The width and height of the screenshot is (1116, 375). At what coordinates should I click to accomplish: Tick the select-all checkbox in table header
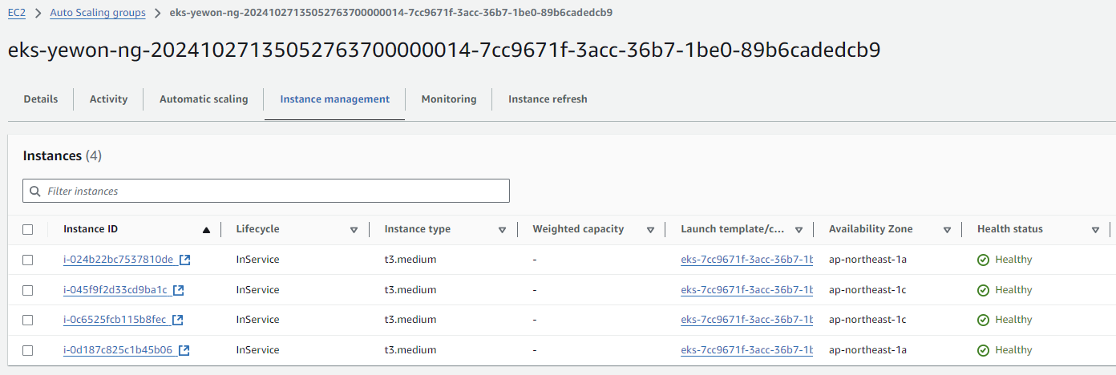pyautogui.click(x=28, y=229)
